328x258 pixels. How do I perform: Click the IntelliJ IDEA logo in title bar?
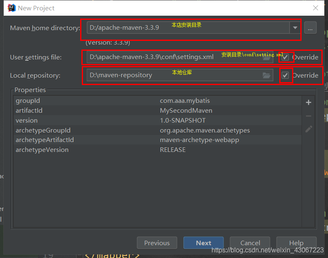(x=12, y=8)
